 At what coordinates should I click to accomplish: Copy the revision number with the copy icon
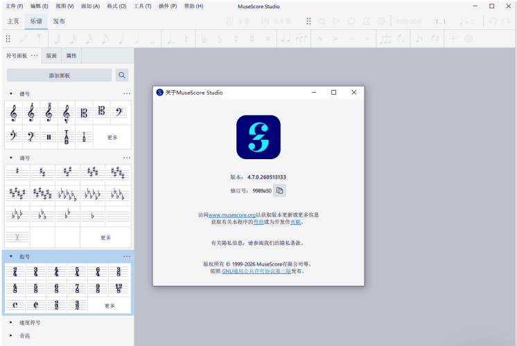click(x=279, y=190)
